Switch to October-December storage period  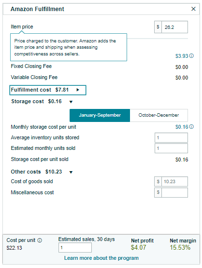(x=159, y=115)
